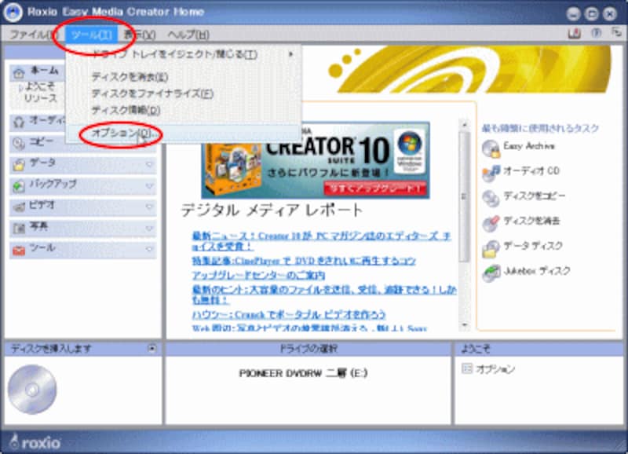Collapse the ディスクを挿入します panel toggle
This screenshot has width=628, height=454.
pyautogui.click(x=152, y=348)
